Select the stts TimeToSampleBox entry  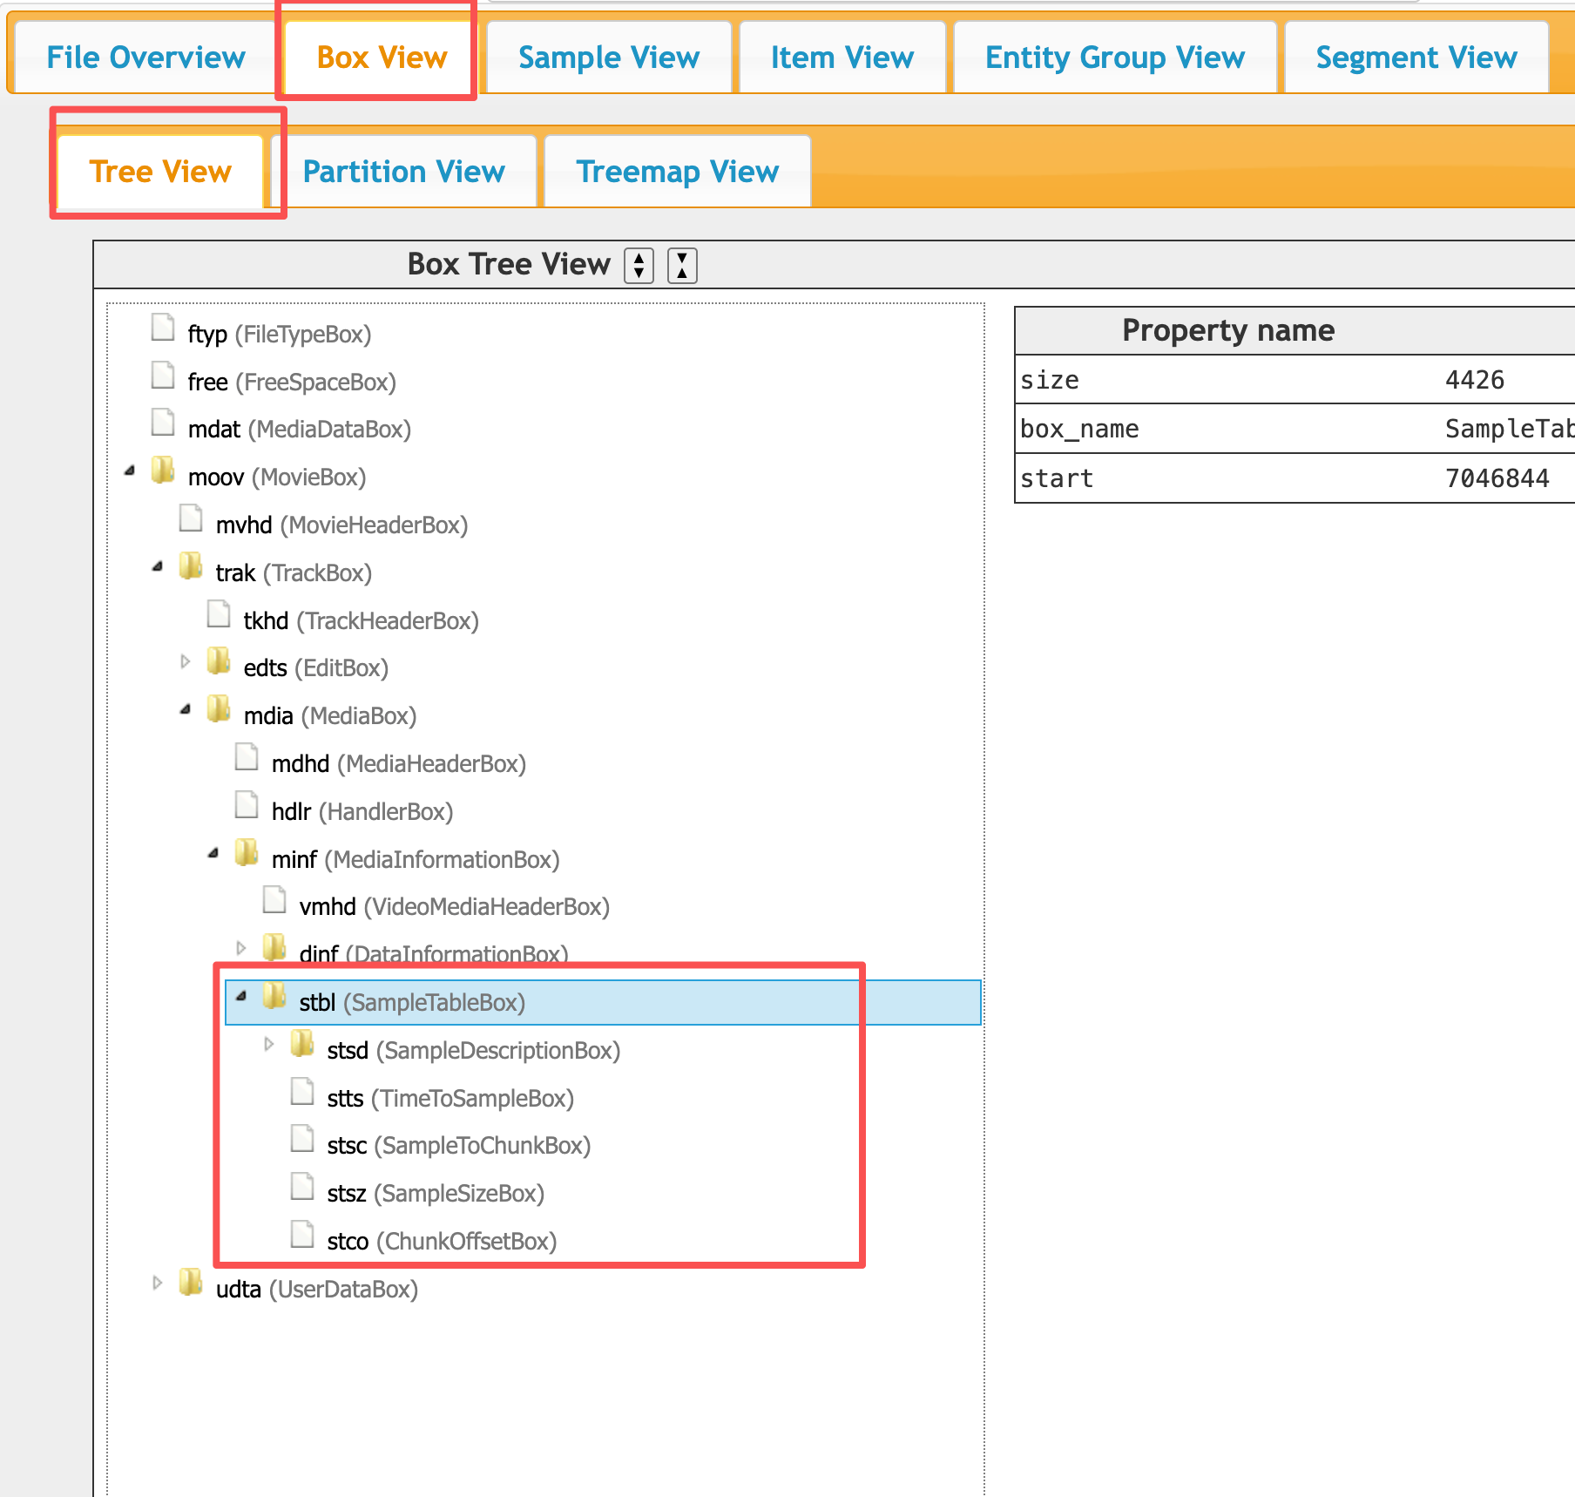[x=450, y=1099]
